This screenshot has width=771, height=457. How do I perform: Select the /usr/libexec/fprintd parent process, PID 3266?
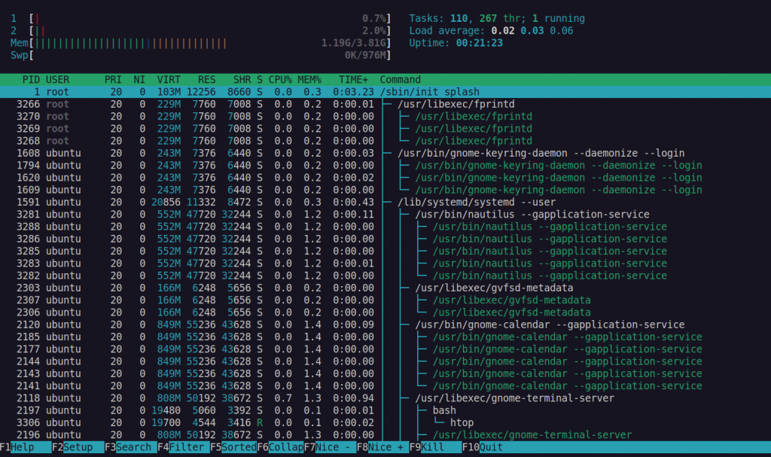click(385, 105)
